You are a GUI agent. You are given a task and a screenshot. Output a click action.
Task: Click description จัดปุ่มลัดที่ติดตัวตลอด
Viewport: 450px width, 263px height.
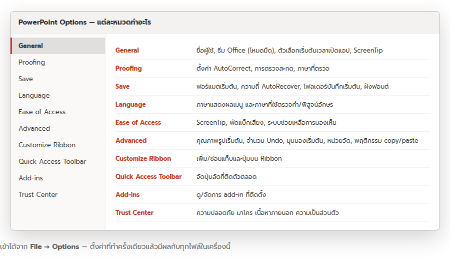pyautogui.click(x=226, y=176)
